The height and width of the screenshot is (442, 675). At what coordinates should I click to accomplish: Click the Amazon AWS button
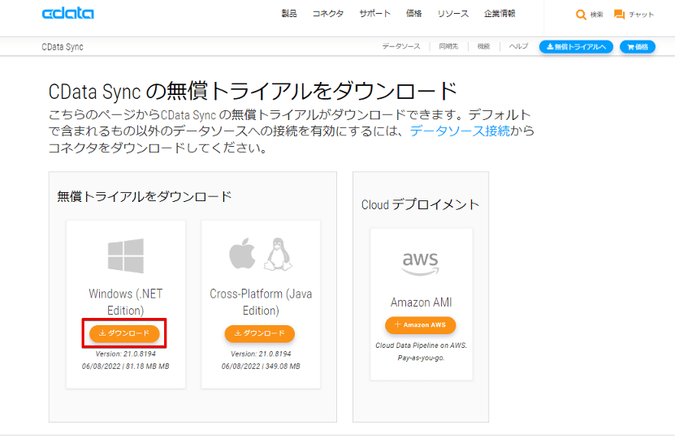point(420,325)
